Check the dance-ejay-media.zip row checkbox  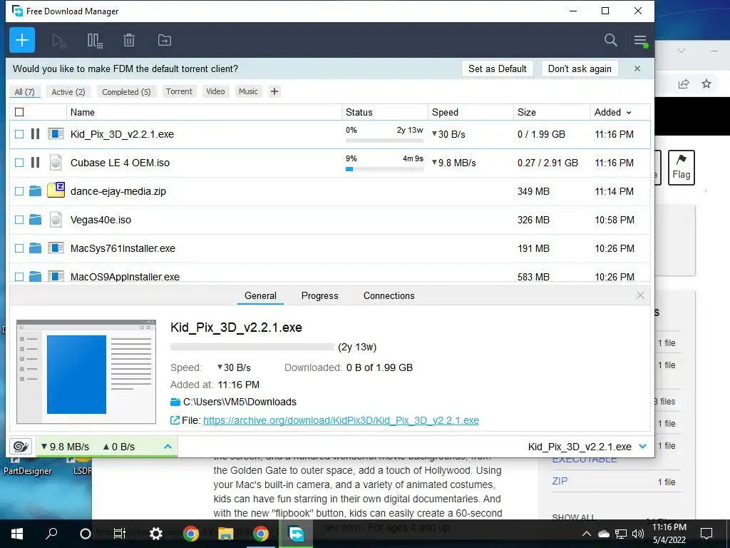[19, 191]
